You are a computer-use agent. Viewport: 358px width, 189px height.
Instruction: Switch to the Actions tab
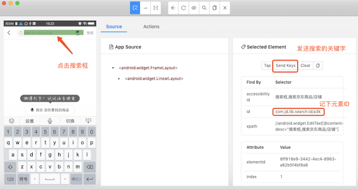click(x=151, y=26)
